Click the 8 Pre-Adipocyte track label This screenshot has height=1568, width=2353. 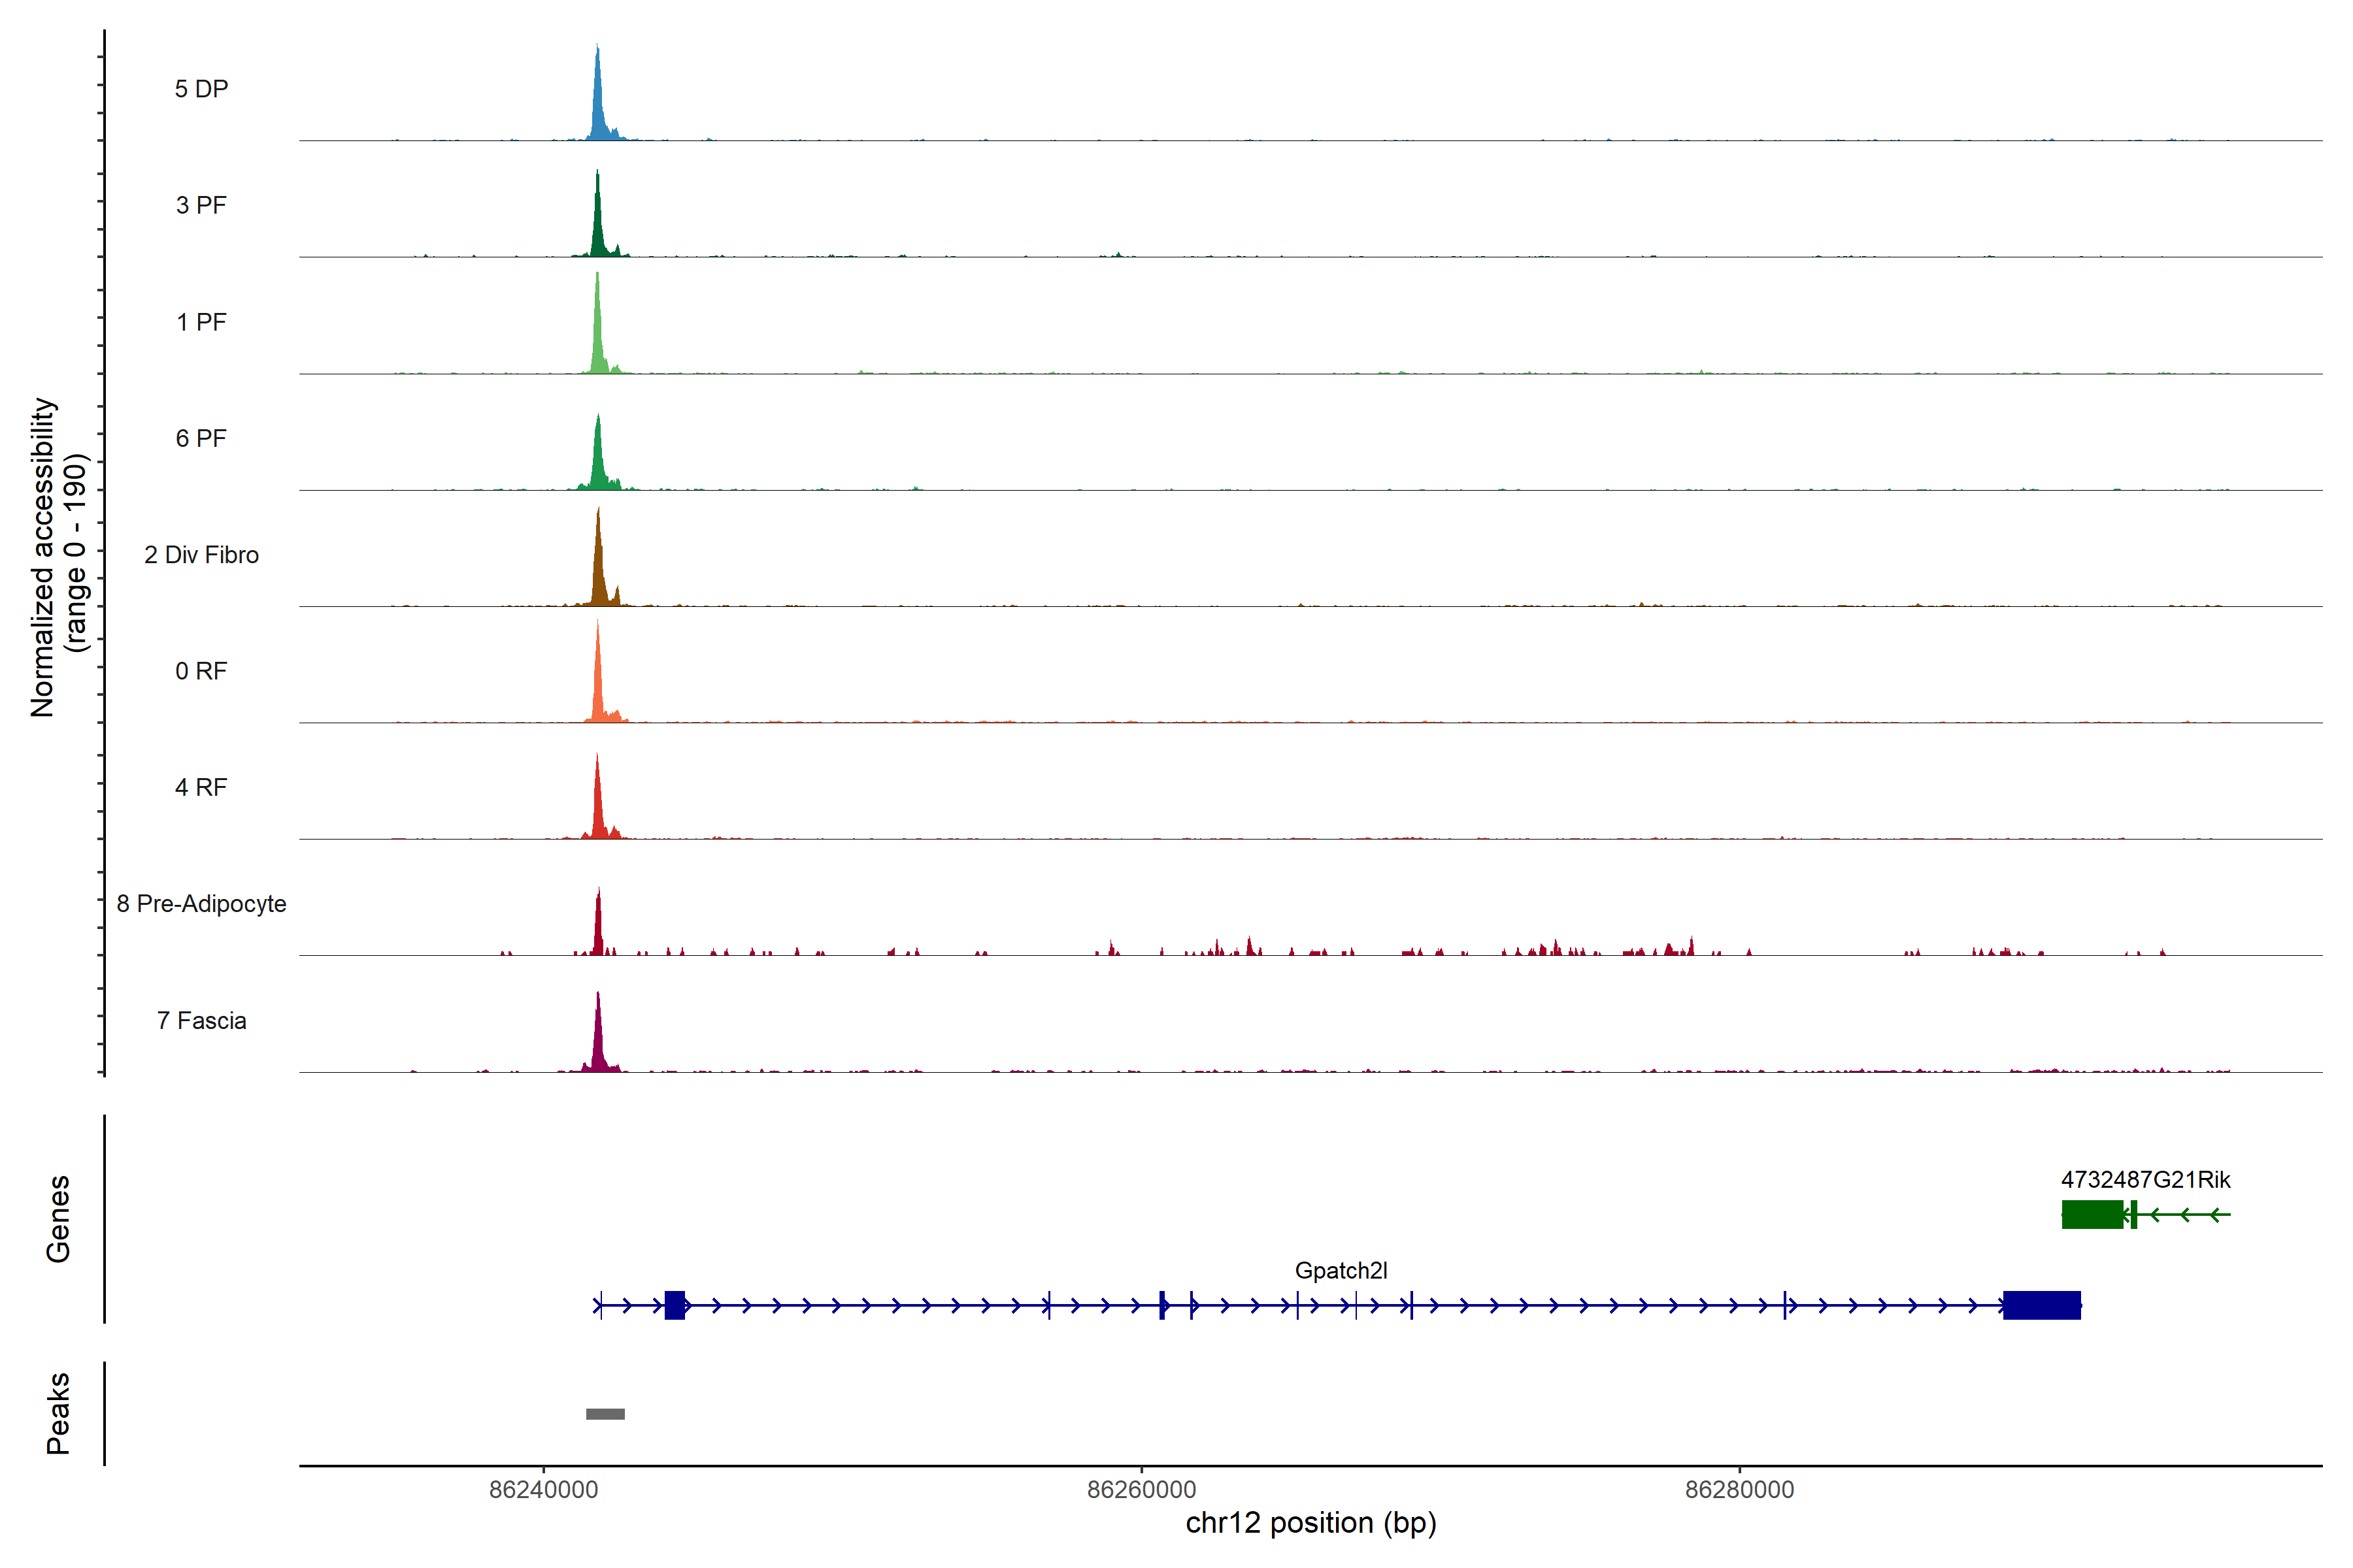201,904
